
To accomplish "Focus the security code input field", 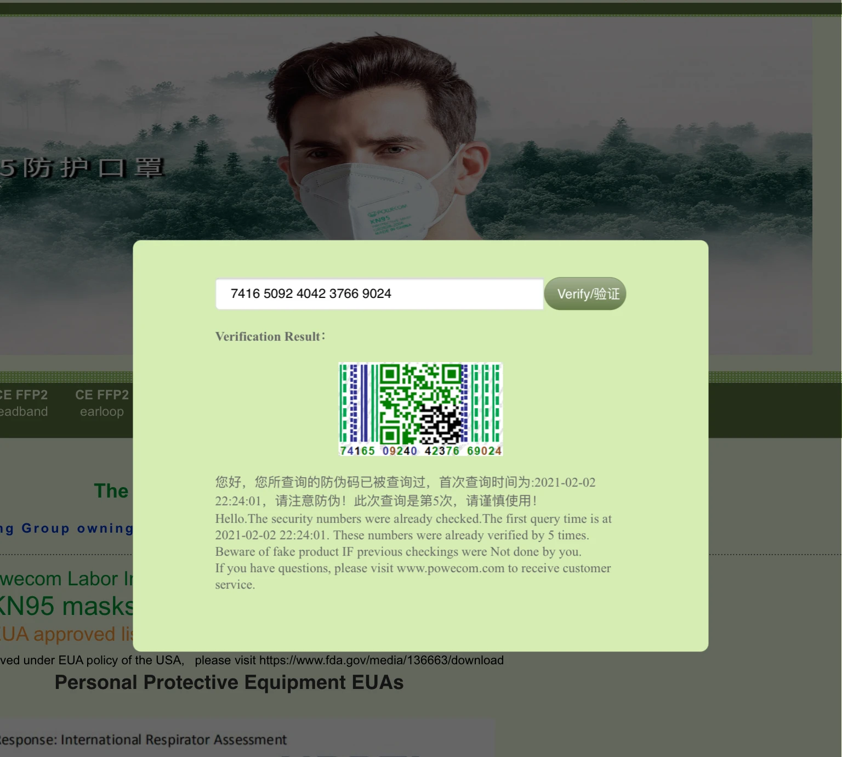I will point(379,294).
